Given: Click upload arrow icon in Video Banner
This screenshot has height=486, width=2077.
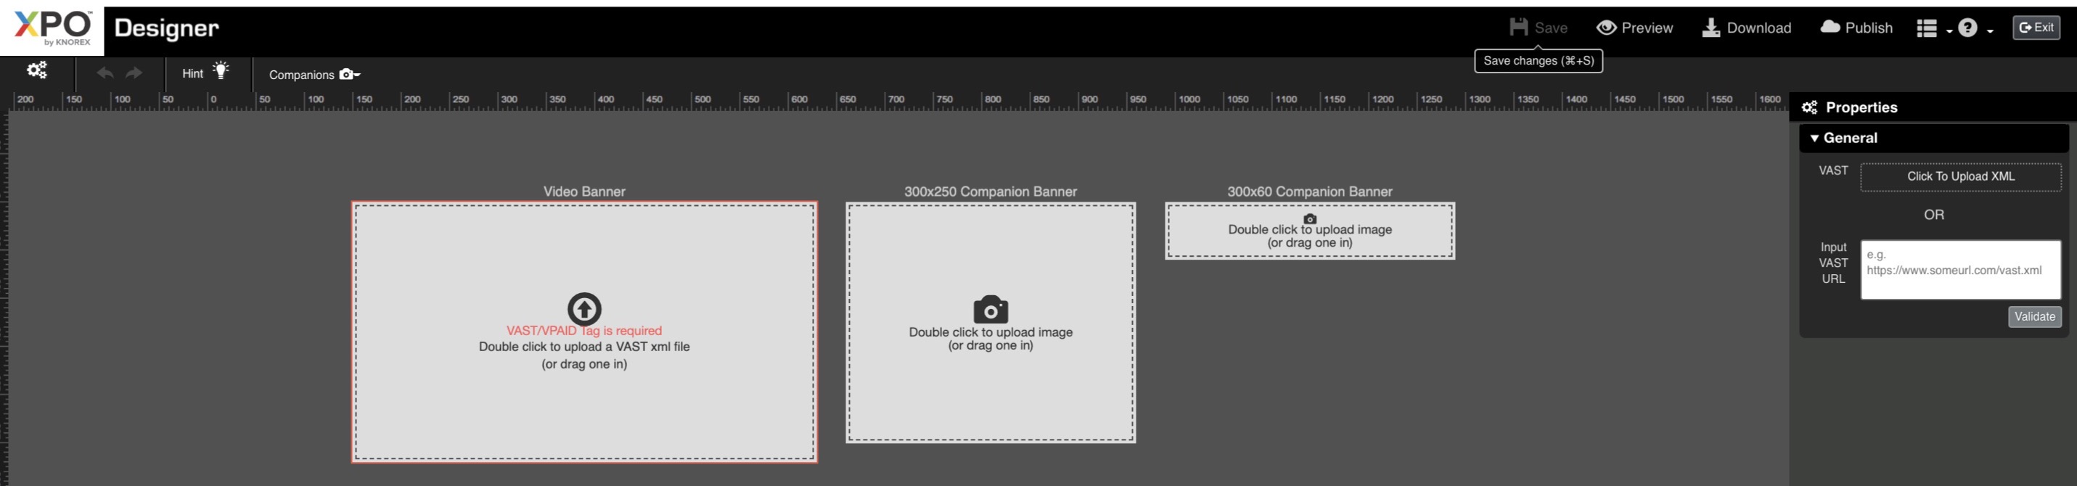Looking at the screenshot, I should coord(583,309).
